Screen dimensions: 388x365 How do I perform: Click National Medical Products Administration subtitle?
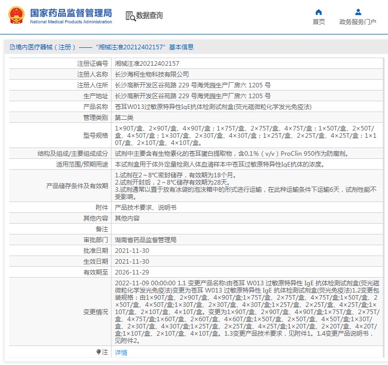71,22
